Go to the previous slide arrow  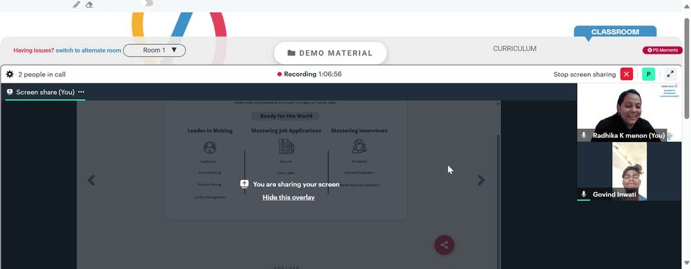click(91, 180)
